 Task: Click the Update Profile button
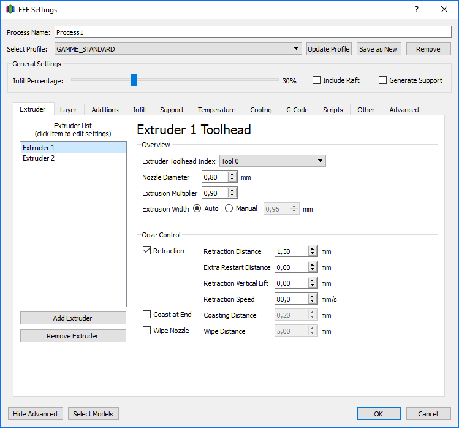(x=329, y=49)
